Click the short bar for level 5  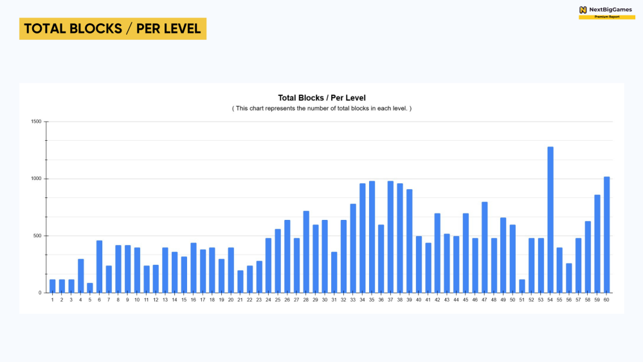(90, 287)
